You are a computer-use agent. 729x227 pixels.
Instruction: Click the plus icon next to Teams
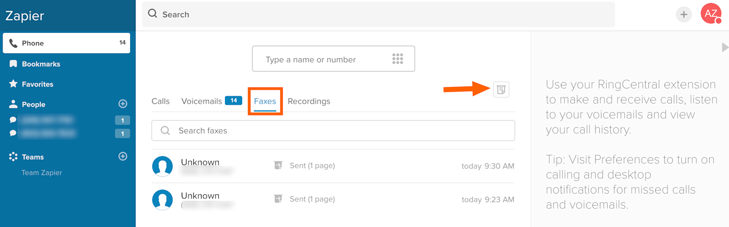(123, 156)
